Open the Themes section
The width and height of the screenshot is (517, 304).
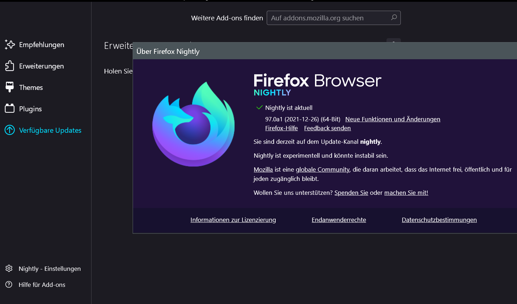point(31,87)
